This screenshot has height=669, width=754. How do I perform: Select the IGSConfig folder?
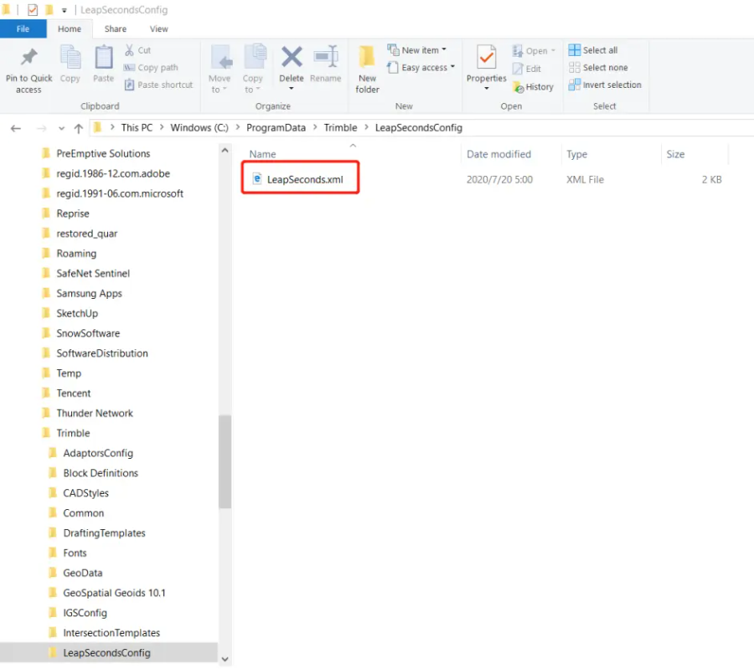click(85, 613)
